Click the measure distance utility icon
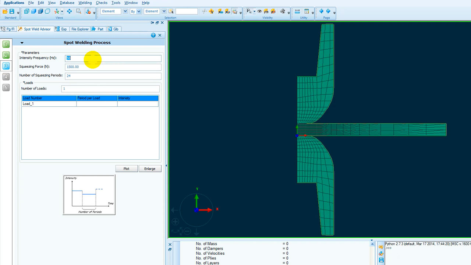This screenshot has width=471, height=265. pos(297,11)
